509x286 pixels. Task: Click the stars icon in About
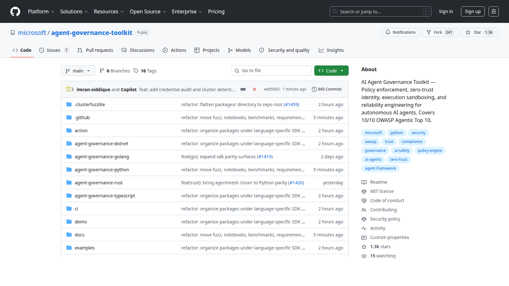[364, 247]
